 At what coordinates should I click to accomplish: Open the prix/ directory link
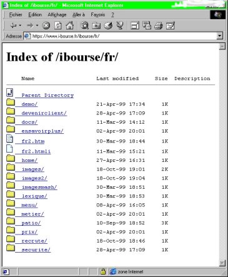[29, 232]
